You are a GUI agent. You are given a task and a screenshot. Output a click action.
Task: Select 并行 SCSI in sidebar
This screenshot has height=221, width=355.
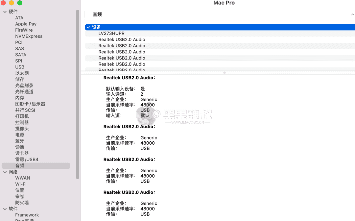[x=25, y=110]
